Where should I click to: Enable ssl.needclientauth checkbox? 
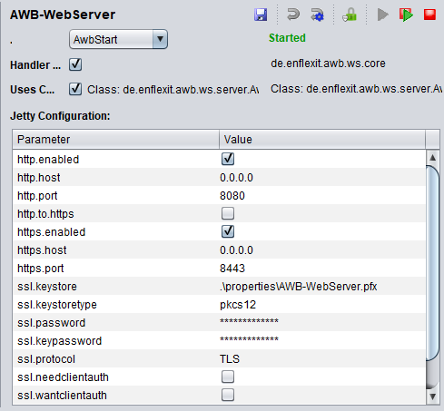tap(228, 377)
